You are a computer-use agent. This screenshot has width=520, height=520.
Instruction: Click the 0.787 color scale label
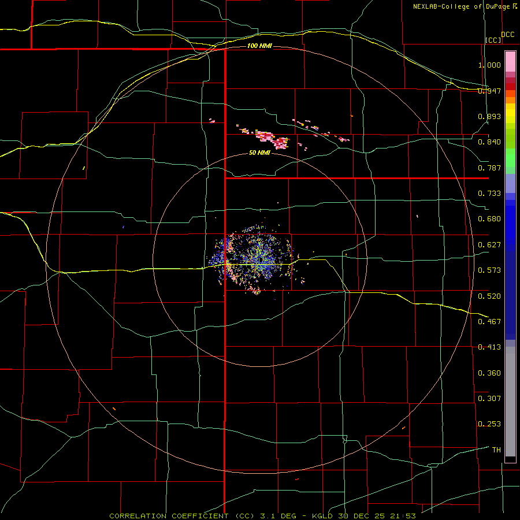coord(489,168)
